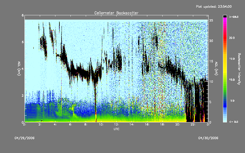Click the 25 tick on AGL kft axis
The image size is (245, 153).
pos(211,21)
